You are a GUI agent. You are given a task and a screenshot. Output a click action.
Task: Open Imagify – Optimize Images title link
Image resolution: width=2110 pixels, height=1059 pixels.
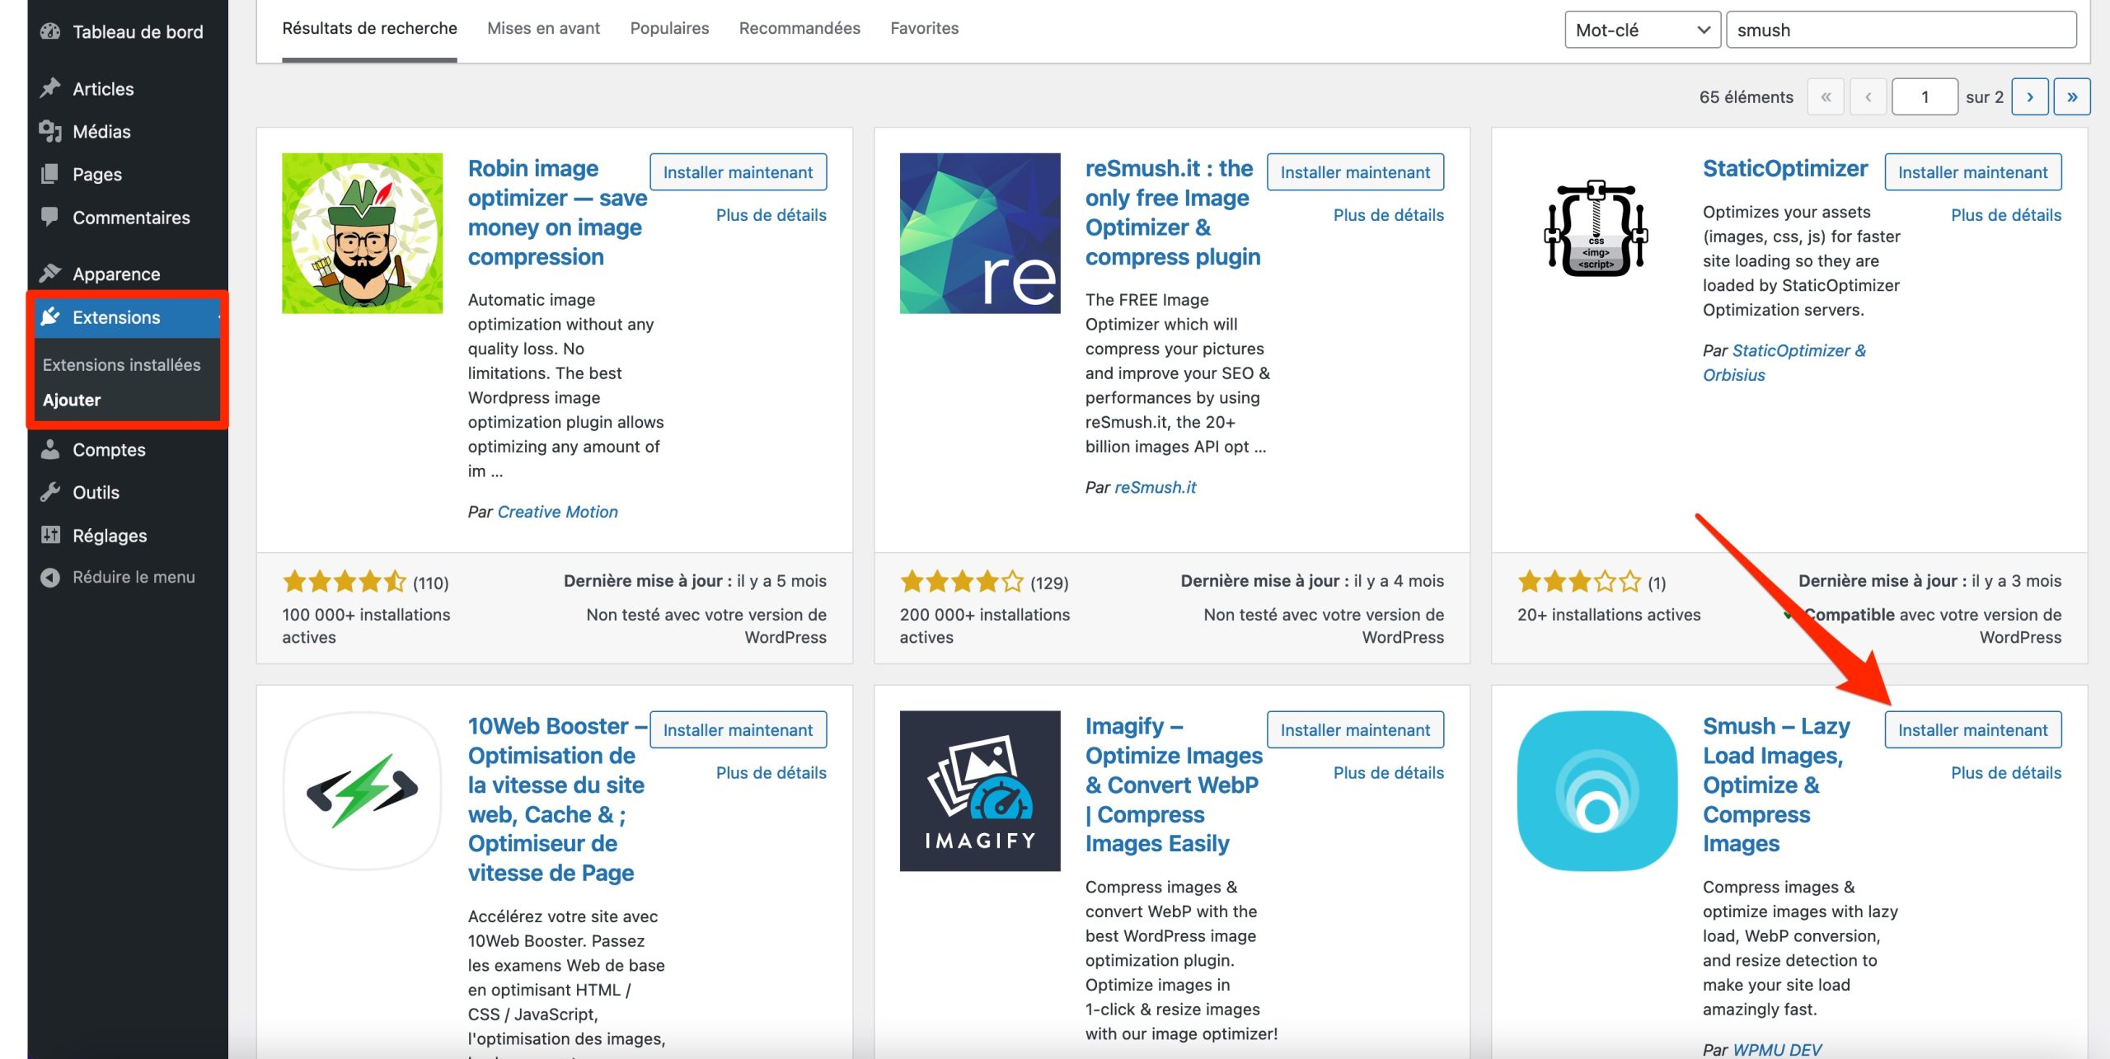pos(1174,785)
